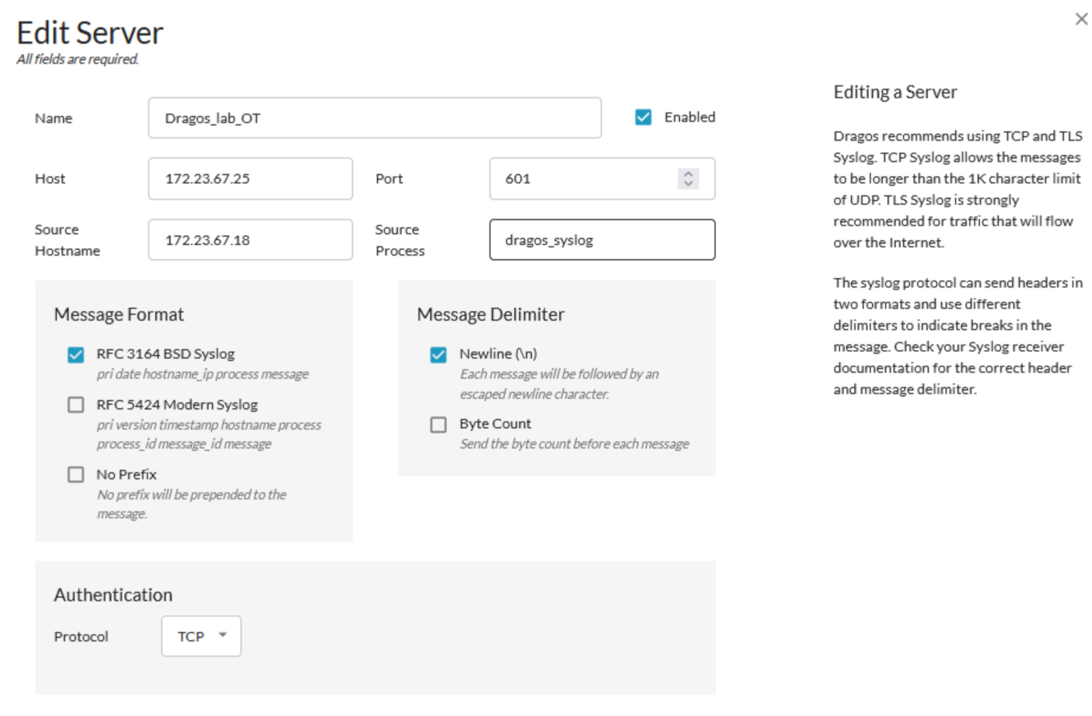Viewport: 1092px width, 716px height.
Task: Uncheck the Newline message delimiter
Action: tap(439, 355)
